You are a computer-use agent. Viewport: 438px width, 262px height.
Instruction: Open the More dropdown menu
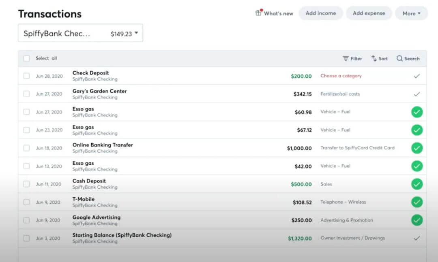411,13
